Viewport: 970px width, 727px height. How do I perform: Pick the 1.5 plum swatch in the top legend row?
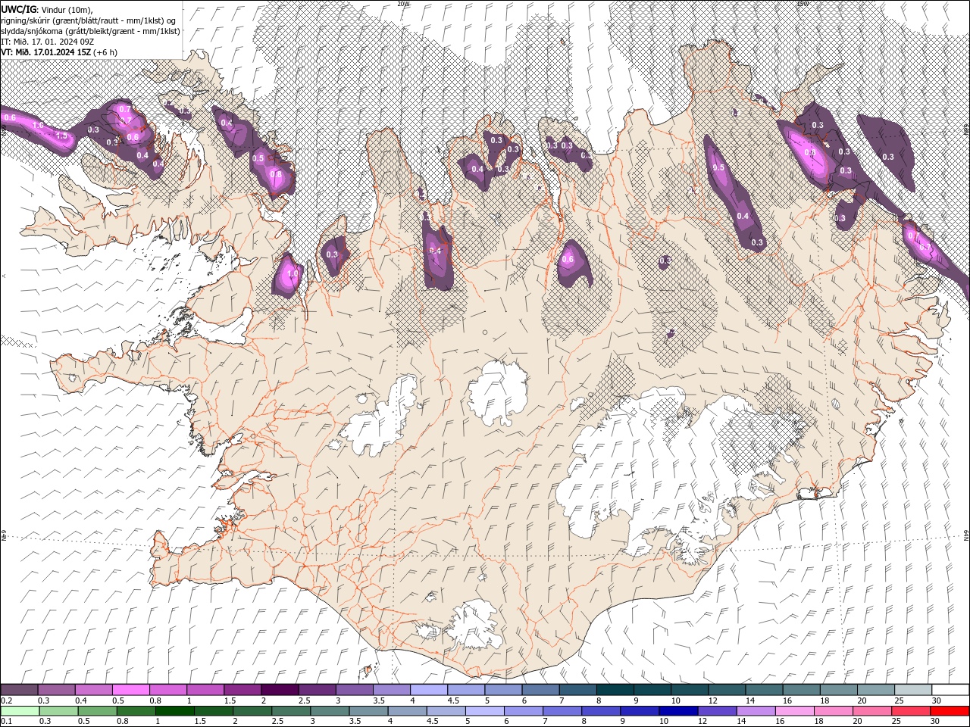pos(242,690)
